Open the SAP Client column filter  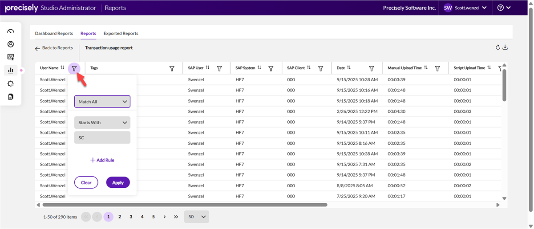point(320,68)
